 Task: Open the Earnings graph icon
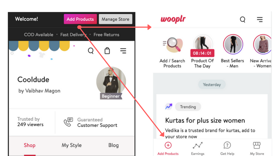click(x=198, y=145)
